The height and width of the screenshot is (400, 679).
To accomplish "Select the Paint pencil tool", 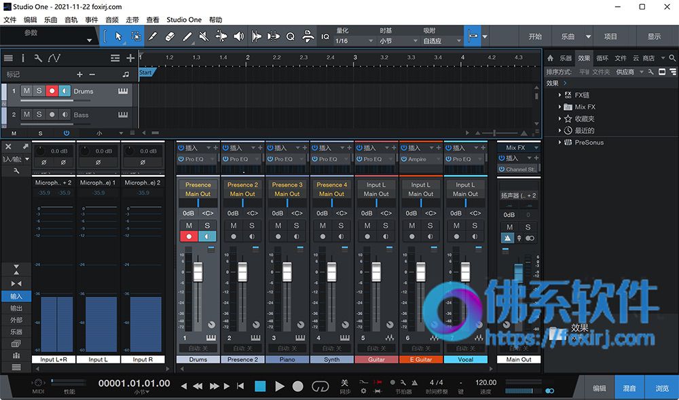I will click(x=187, y=37).
